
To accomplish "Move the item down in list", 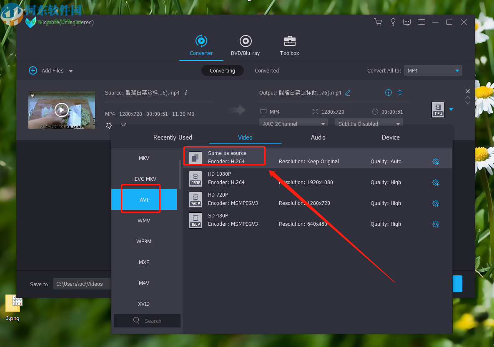I will tap(468, 102).
